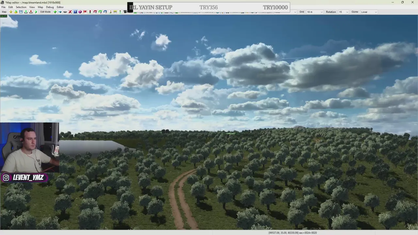
Task: Click the yellow star new-map icon
Action: coord(11,12)
